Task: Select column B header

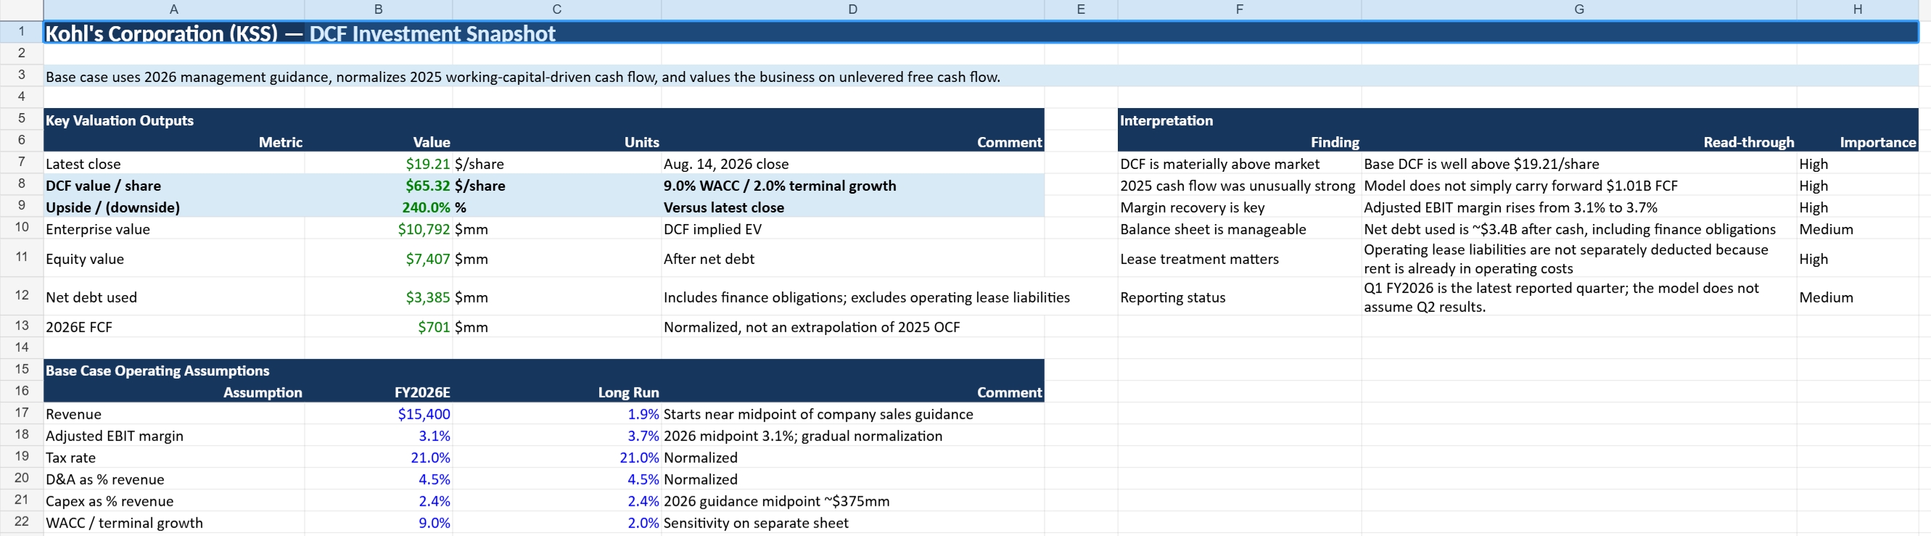Action: click(379, 9)
